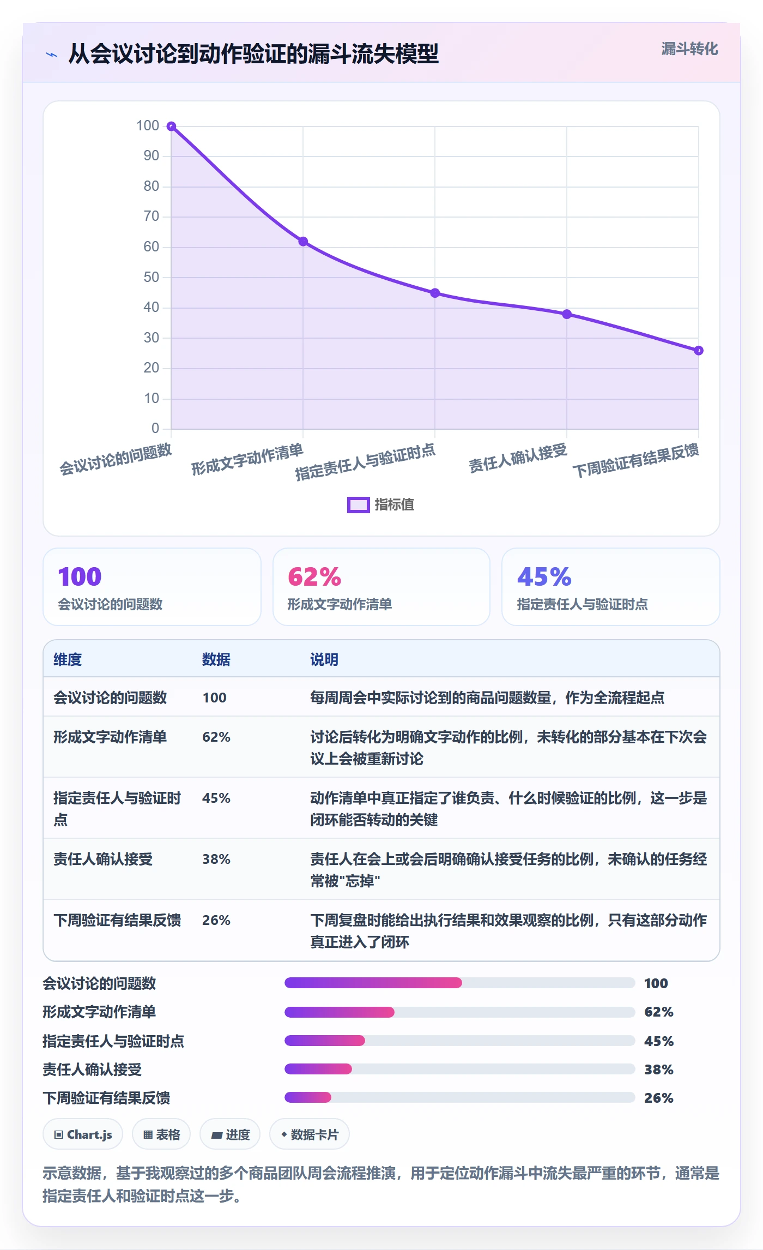Click the 进度 tag chip
This screenshot has height=1250, width=763.
(x=230, y=1134)
